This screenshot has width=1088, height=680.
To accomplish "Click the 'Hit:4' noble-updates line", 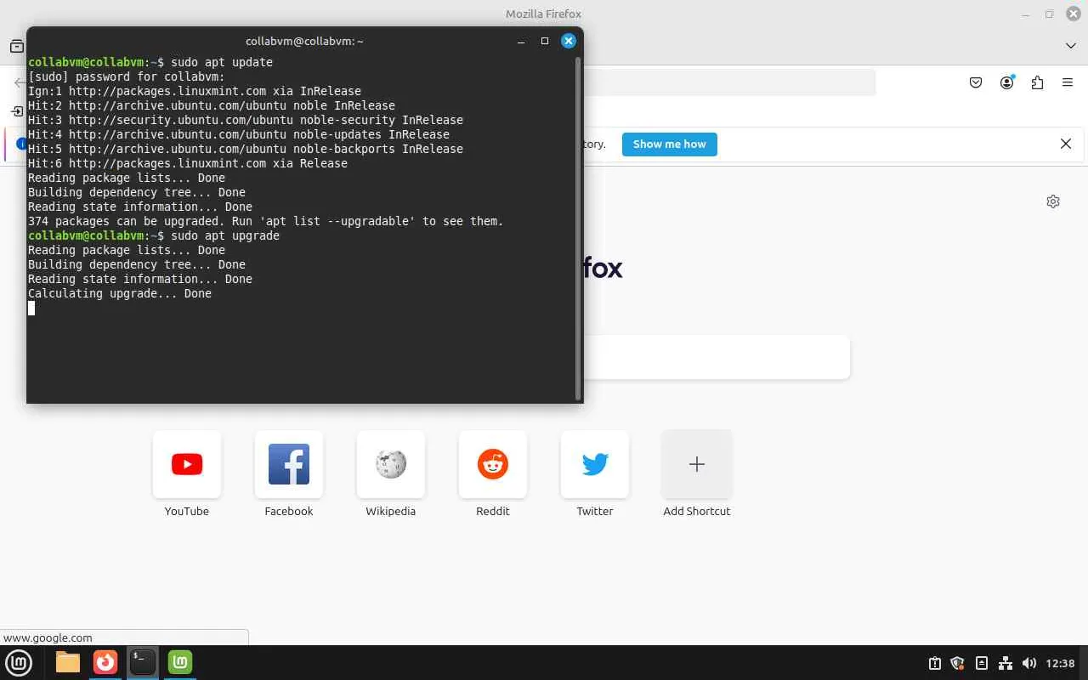I will coord(239,134).
